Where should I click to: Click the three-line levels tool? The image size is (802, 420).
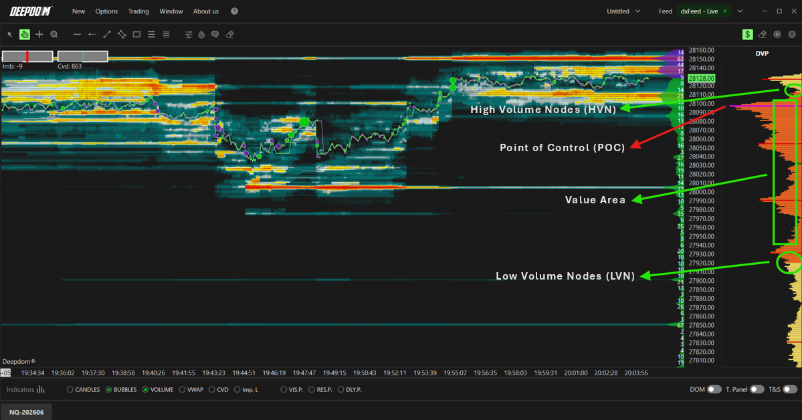151,34
